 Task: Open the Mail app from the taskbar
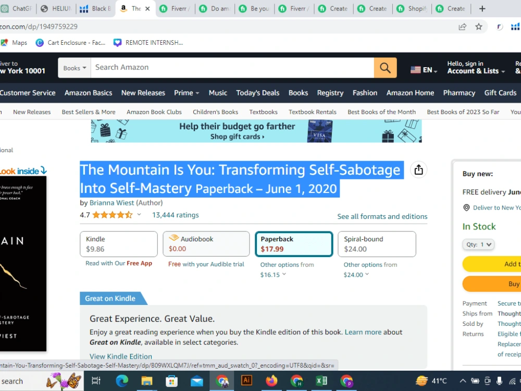point(197,381)
